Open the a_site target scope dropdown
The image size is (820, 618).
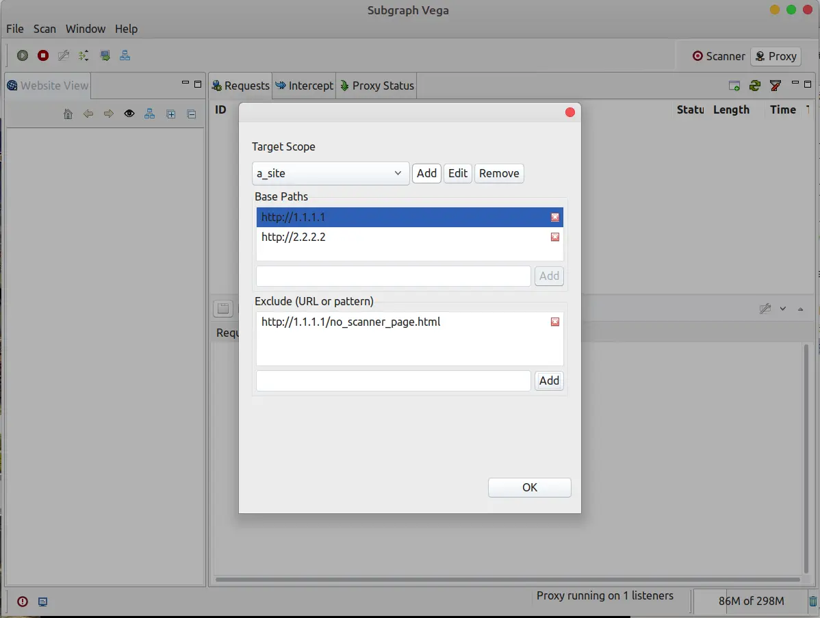point(331,173)
